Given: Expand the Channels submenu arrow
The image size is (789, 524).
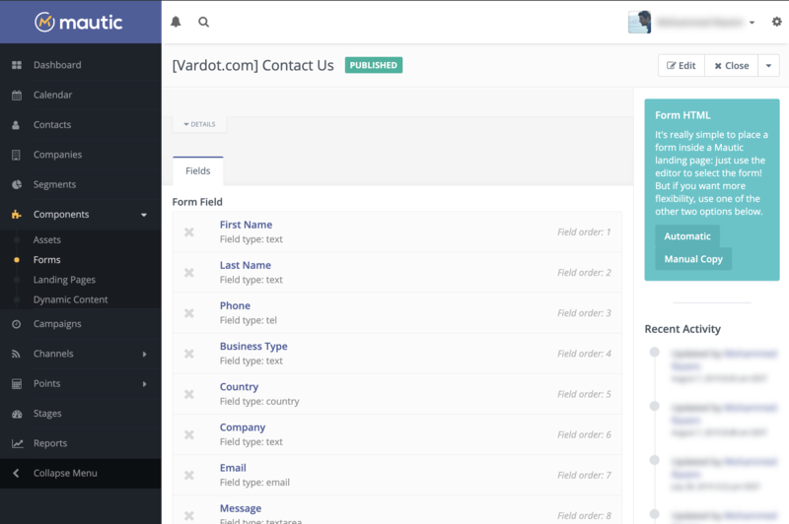Looking at the screenshot, I should point(144,355).
